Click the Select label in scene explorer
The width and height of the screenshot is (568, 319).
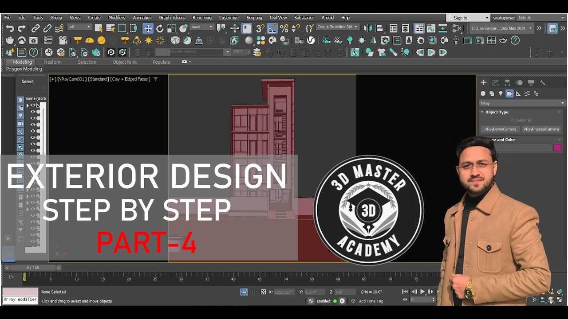(28, 82)
